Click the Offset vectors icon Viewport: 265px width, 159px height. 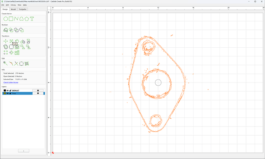(x=6, y=47)
